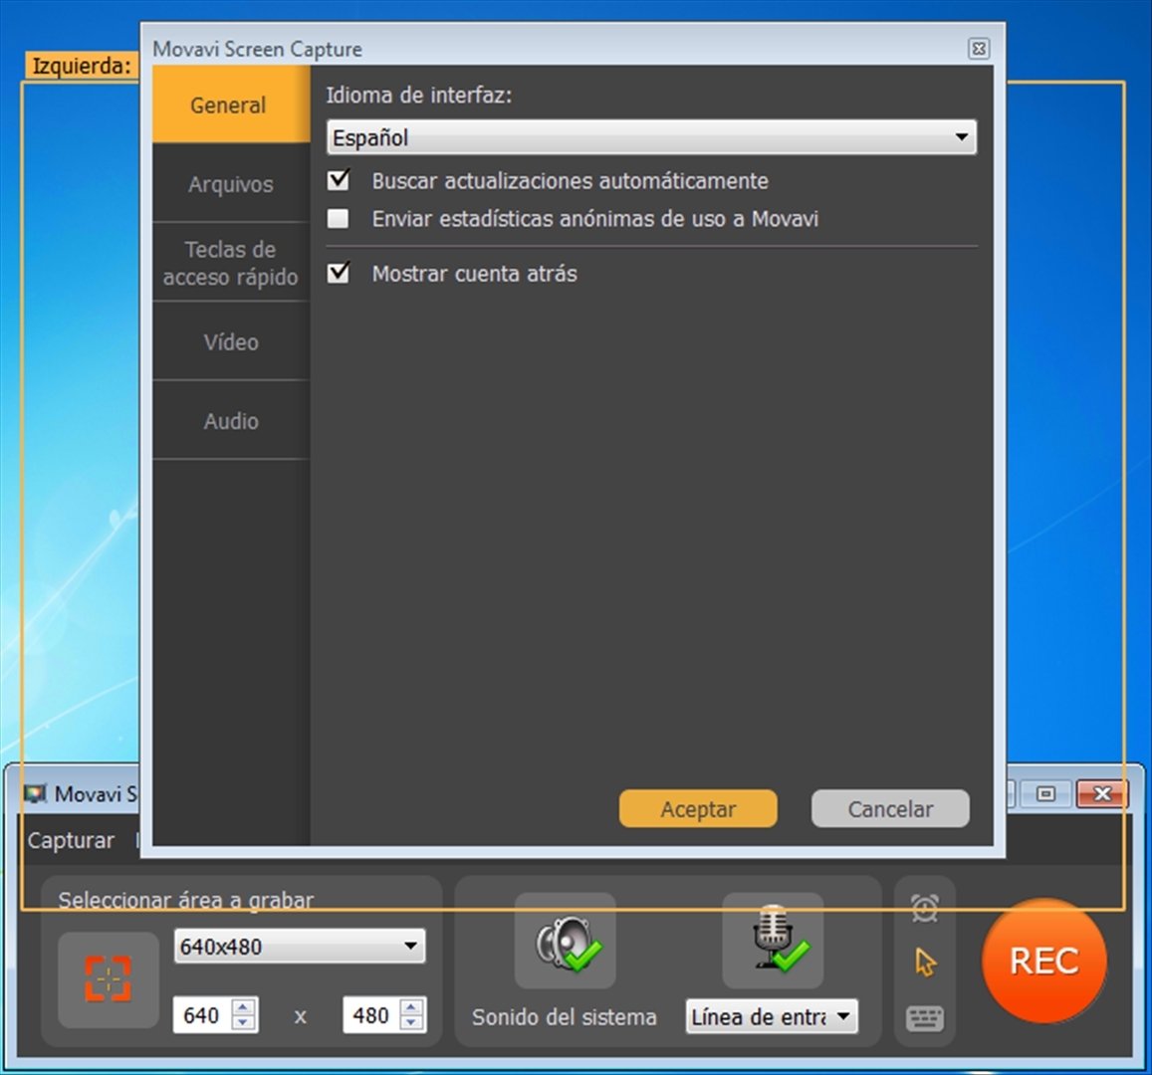Open the Arquivos settings tab
1152x1075 pixels.
(231, 183)
